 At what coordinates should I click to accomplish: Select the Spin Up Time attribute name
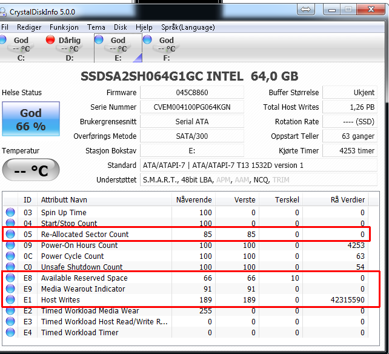64,213
